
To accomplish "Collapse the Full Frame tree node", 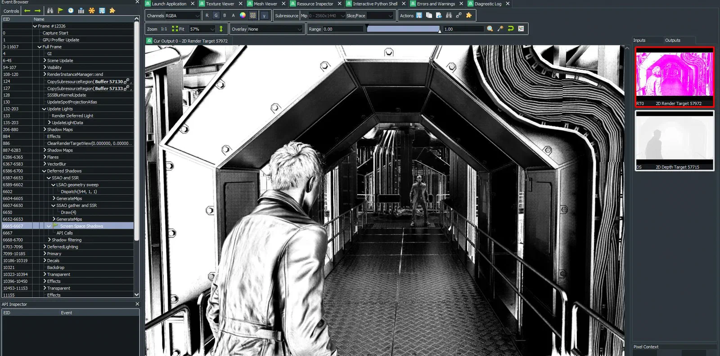I will 40,47.
